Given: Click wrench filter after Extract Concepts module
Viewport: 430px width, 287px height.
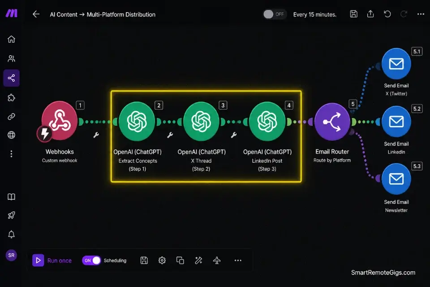Looking at the screenshot, I should pyautogui.click(x=170, y=135).
